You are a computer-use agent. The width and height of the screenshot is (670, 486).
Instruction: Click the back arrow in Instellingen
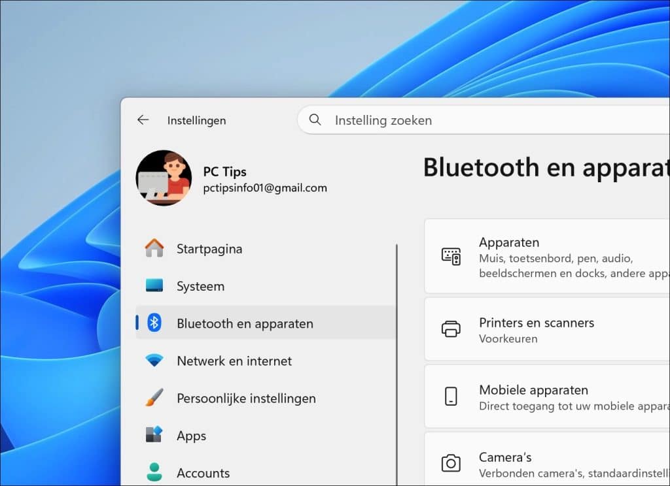click(x=143, y=120)
